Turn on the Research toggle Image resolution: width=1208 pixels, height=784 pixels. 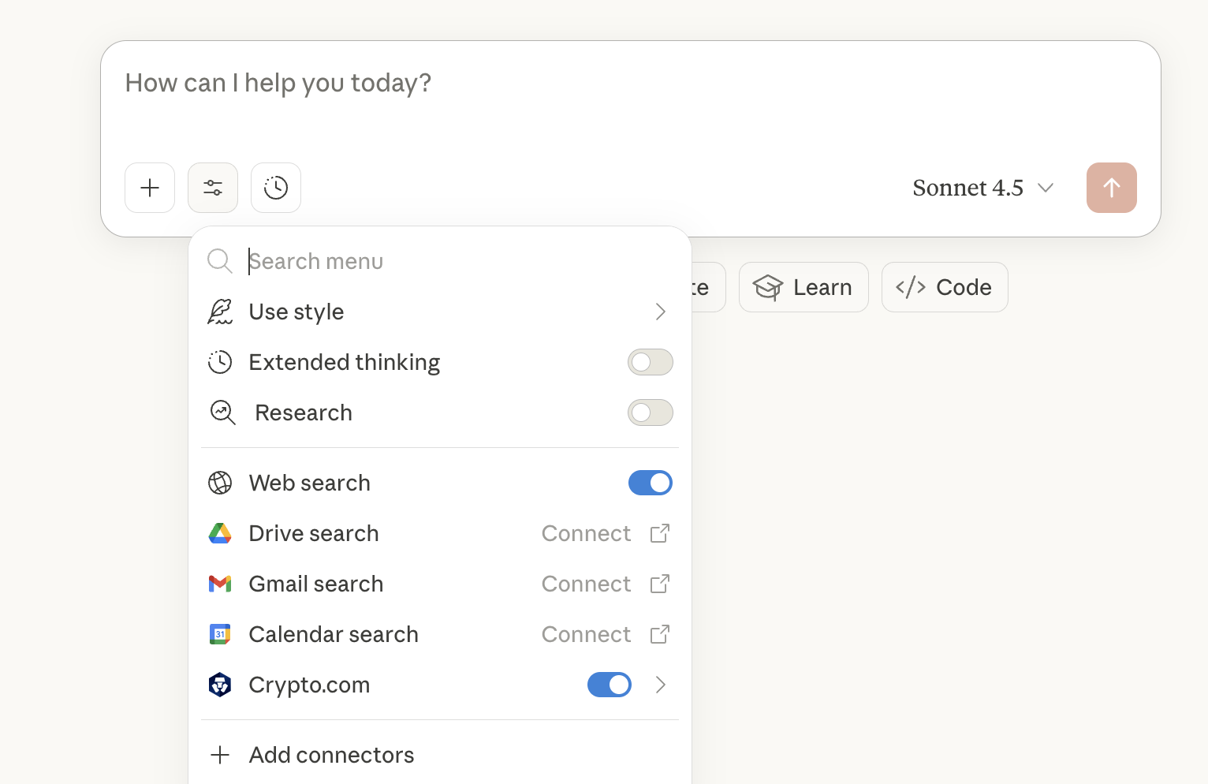coord(650,413)
